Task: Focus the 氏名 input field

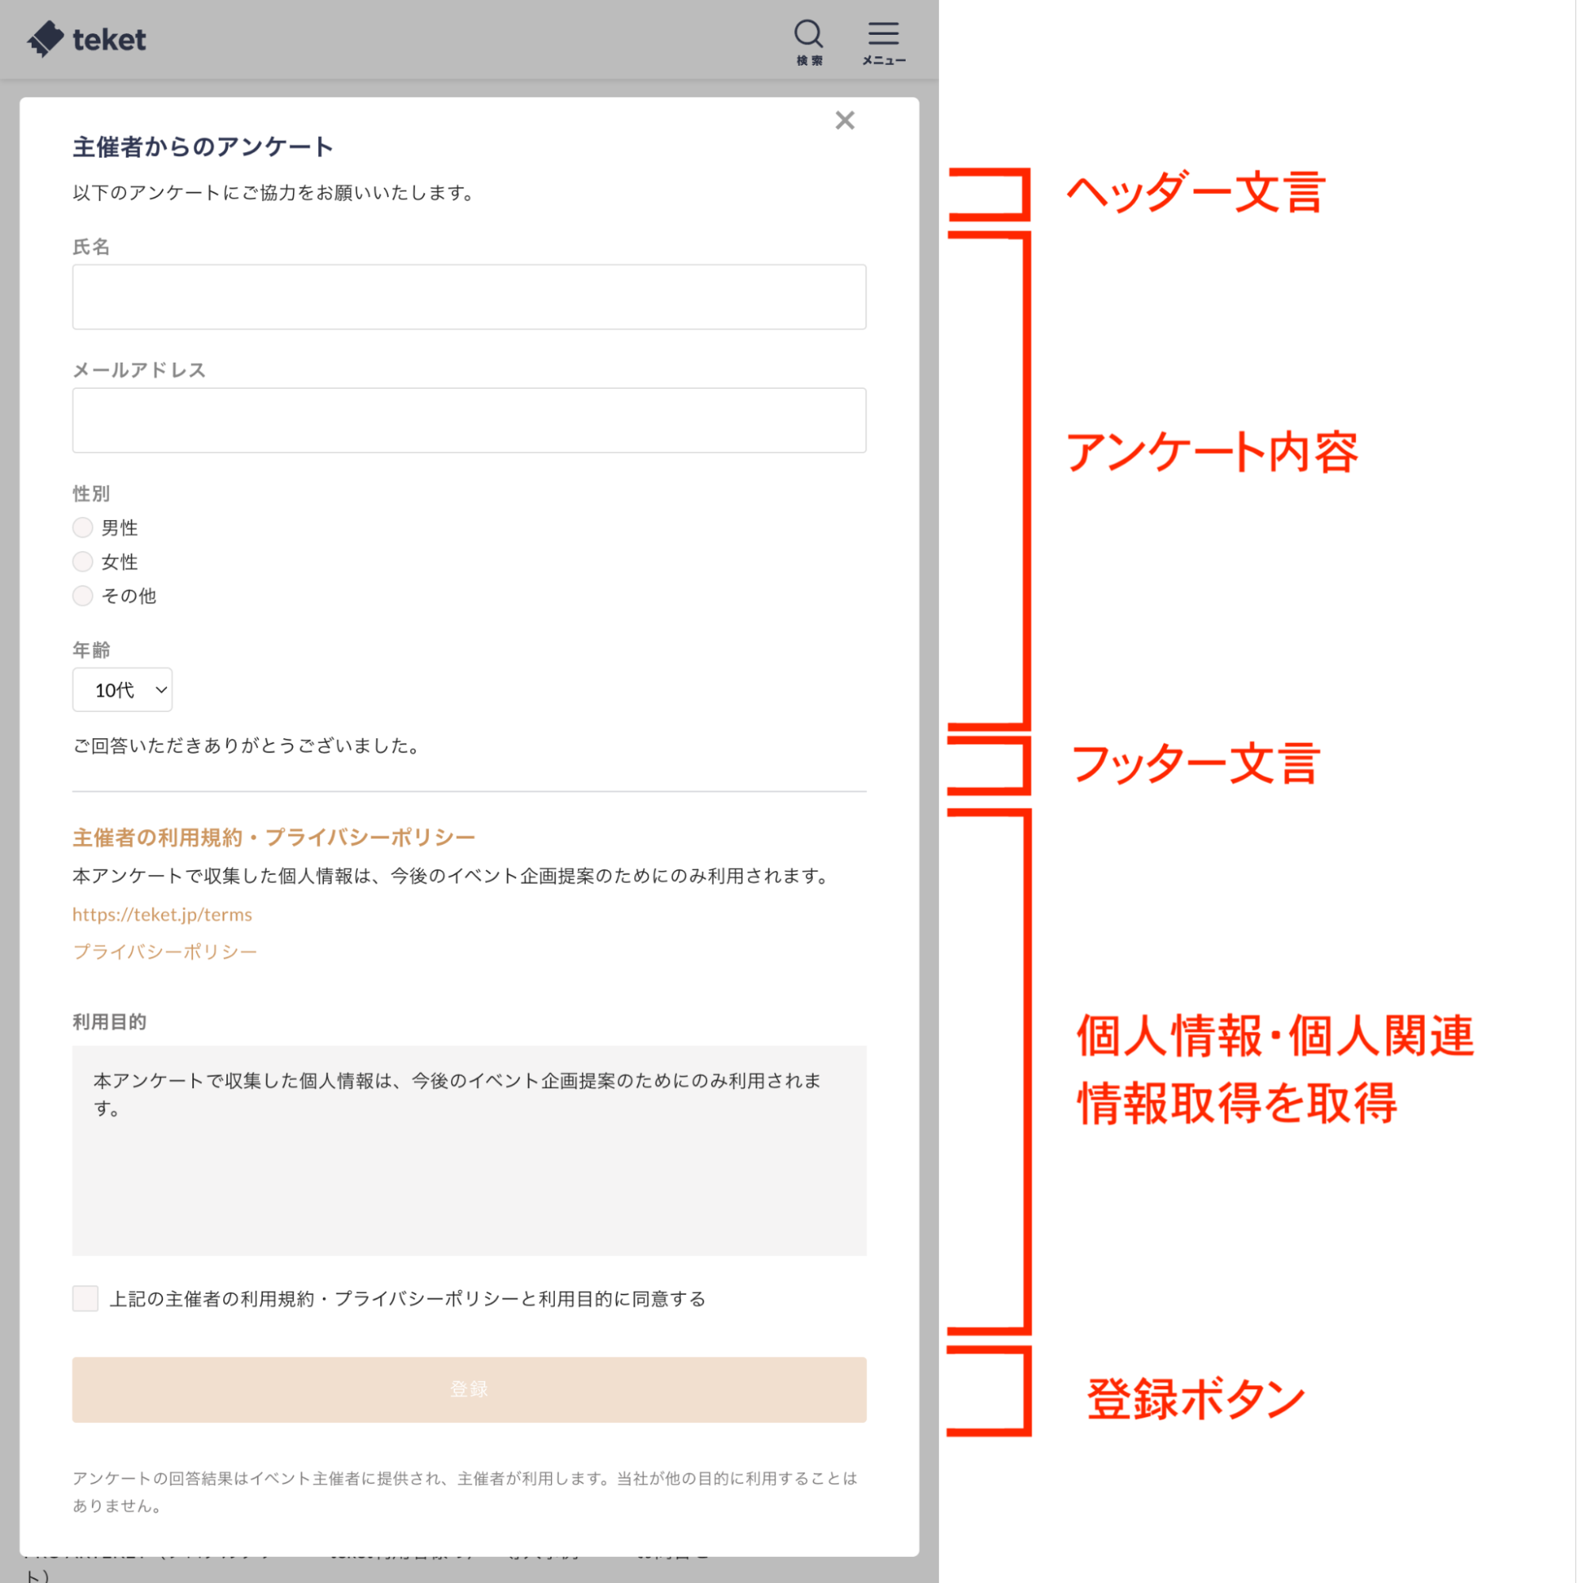Action: pos(469,297)
